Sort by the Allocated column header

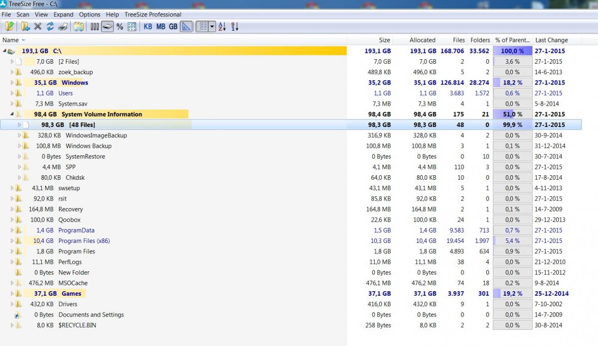(422, 40)
